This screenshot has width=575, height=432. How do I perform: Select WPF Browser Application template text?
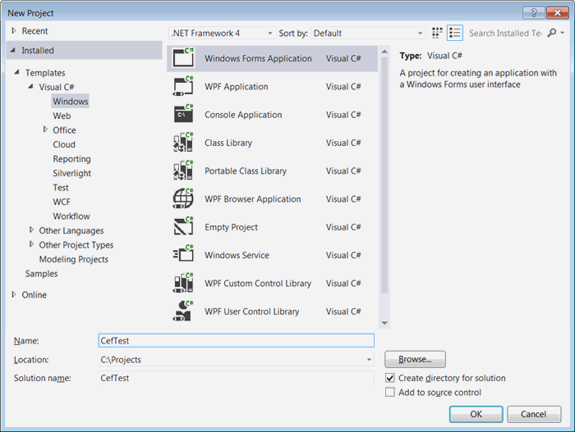click(253, 199)
